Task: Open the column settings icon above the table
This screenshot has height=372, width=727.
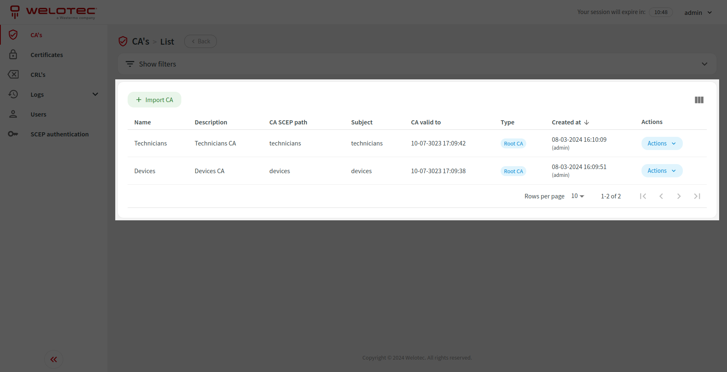Action: tap(699, 100)
